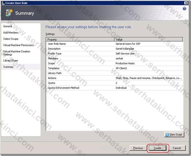Viewport: 191px width, 156px height.
Task: Select the Actions settings row
Action: 114,78
